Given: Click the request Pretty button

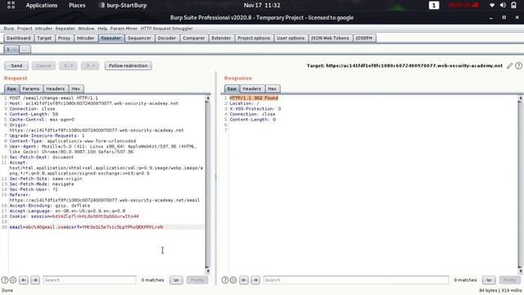Looking at the screenshot, I should 197,280.
